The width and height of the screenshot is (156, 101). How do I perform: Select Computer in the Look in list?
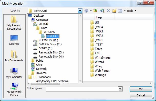pos(39,20)
